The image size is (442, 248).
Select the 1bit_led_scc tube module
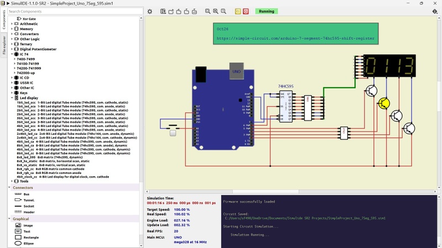pyautogui.click(x=72, y=103)
